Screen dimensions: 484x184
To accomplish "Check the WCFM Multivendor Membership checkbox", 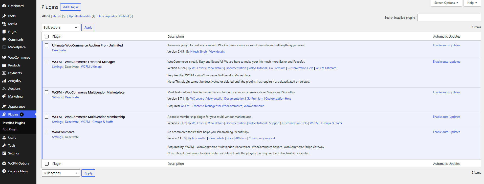I will coord(47,117).
